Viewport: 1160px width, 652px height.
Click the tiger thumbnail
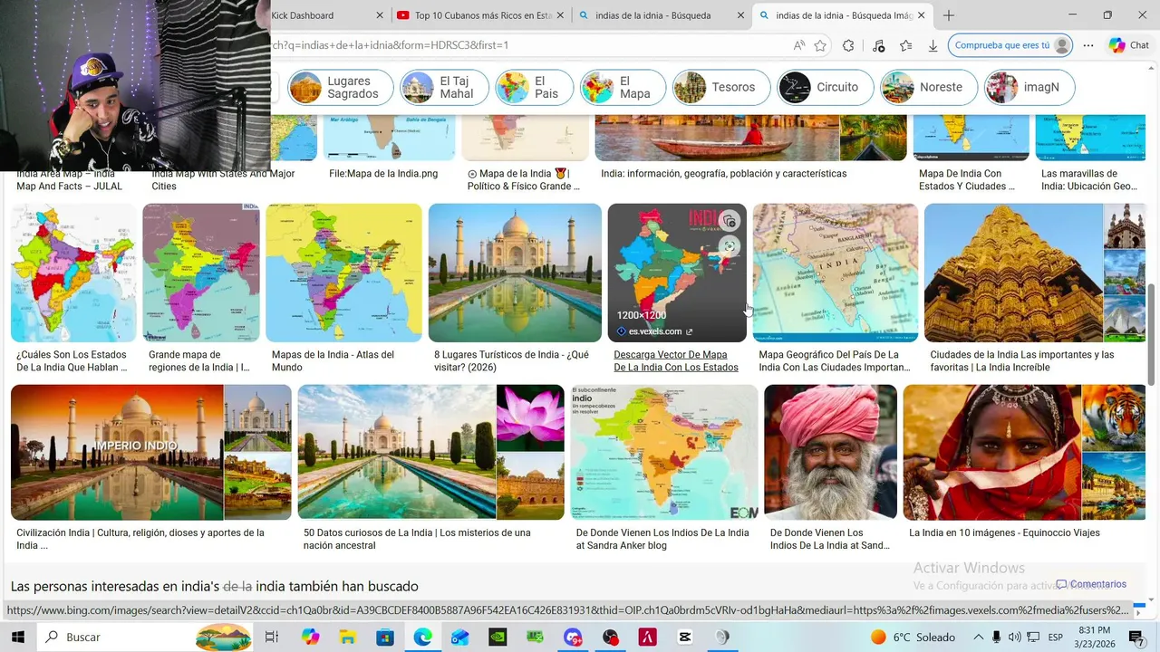1114,417
